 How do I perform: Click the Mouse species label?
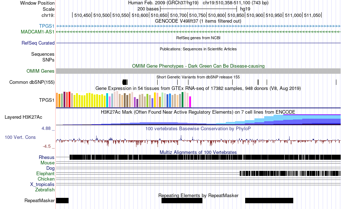pyautogui.click(x=47, y=163)
